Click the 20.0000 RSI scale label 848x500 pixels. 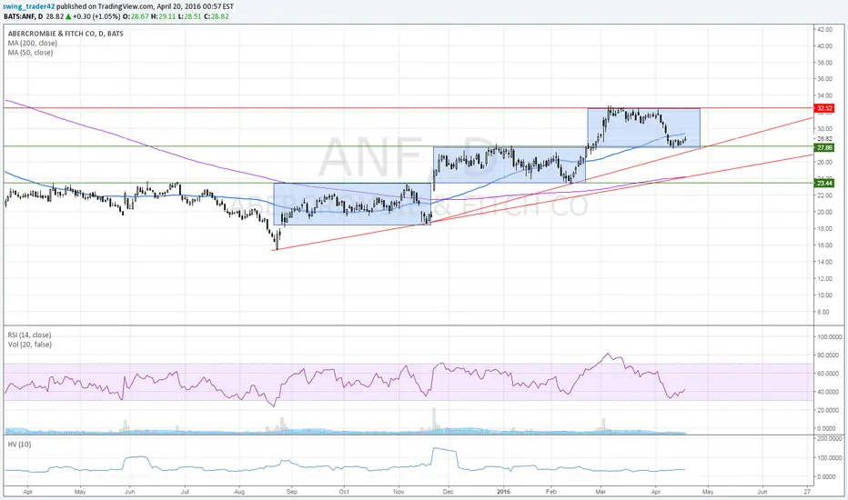(x=830, y=410)
